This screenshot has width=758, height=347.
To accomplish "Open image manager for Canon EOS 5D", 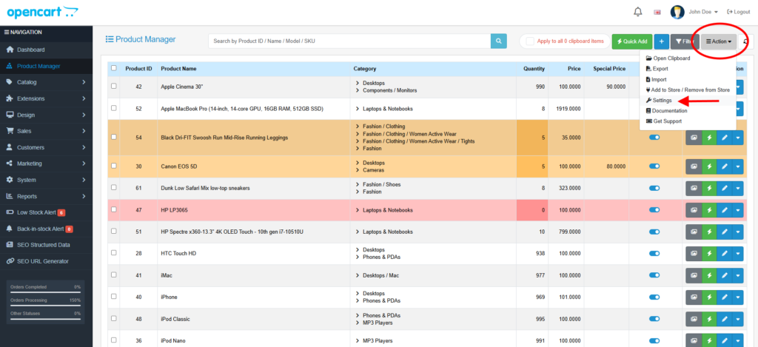I will click(694, 166).
